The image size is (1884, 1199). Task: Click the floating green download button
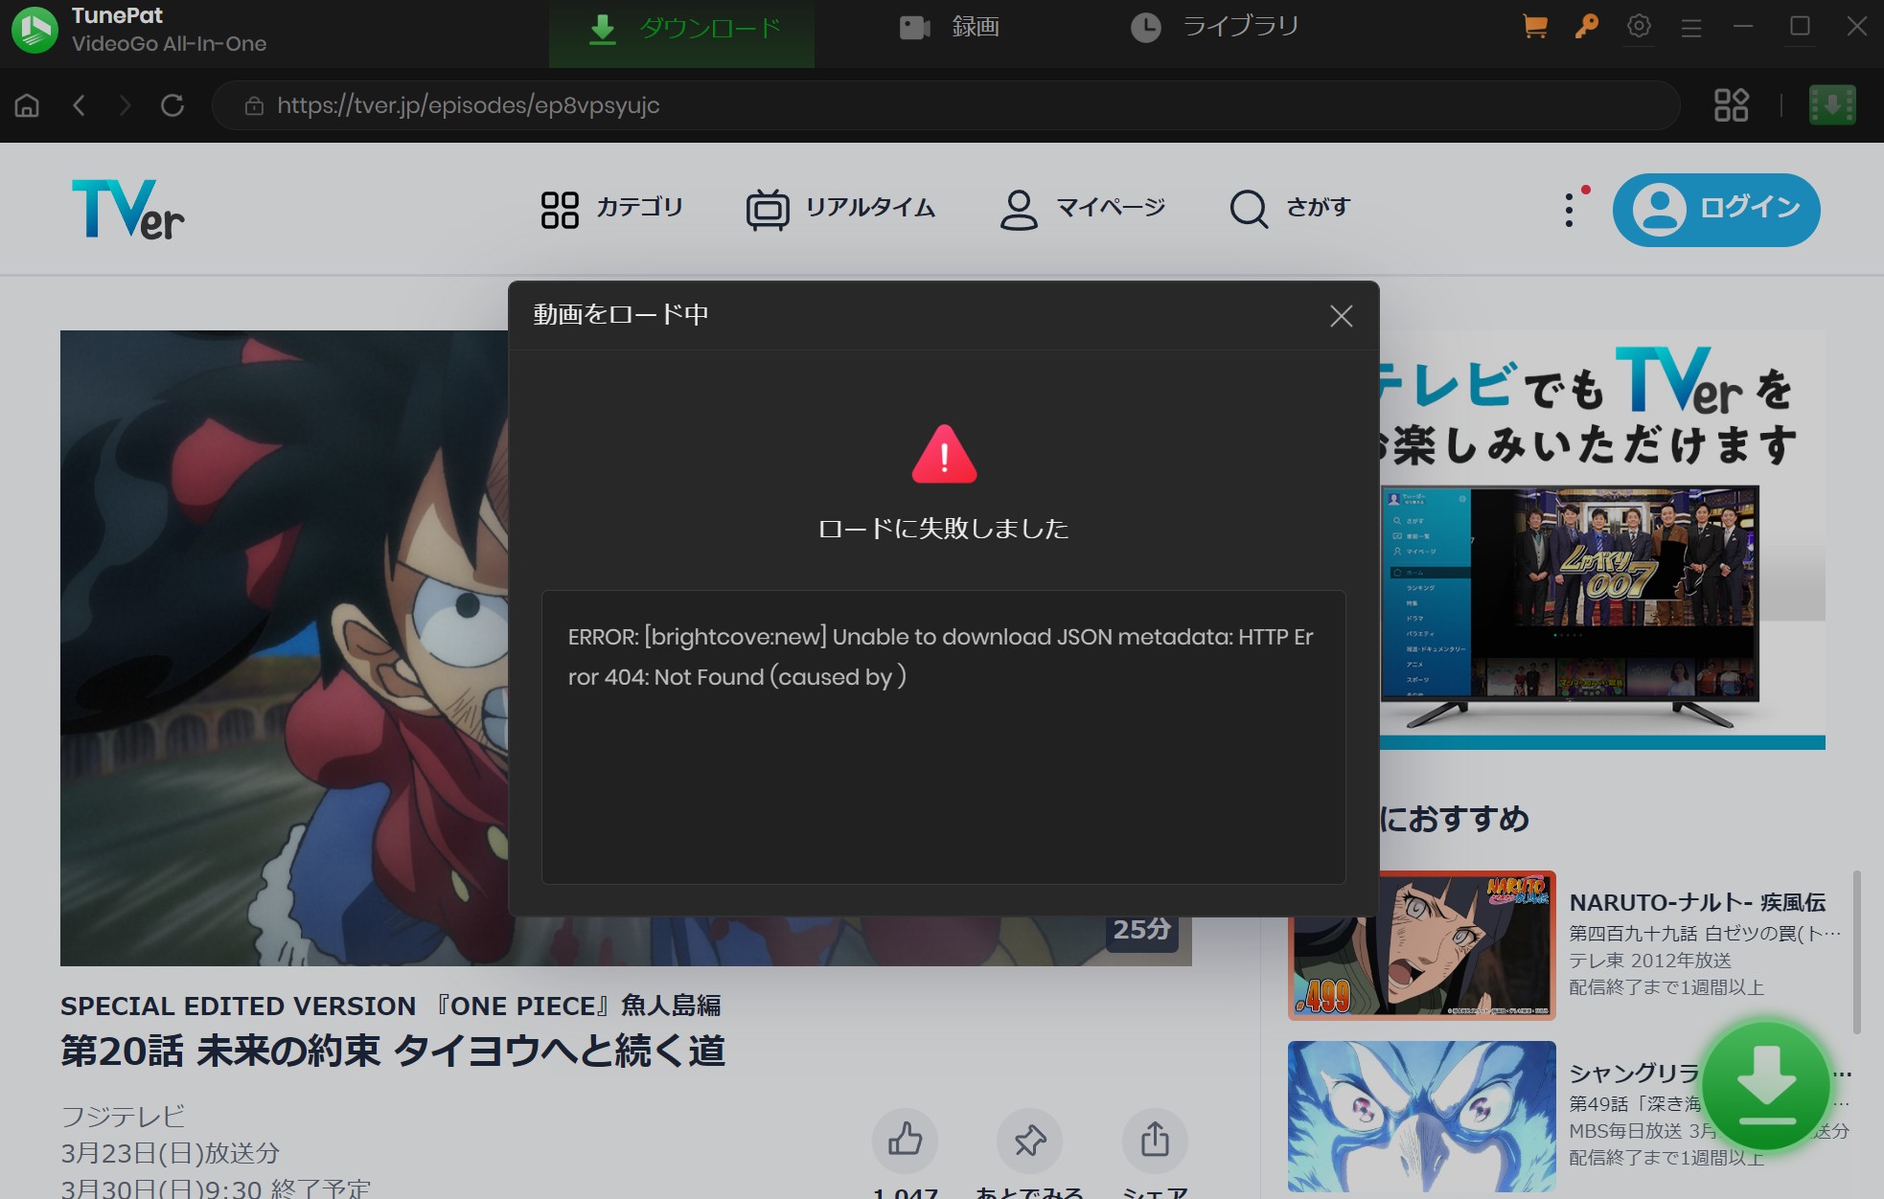pos(1766,1085)
